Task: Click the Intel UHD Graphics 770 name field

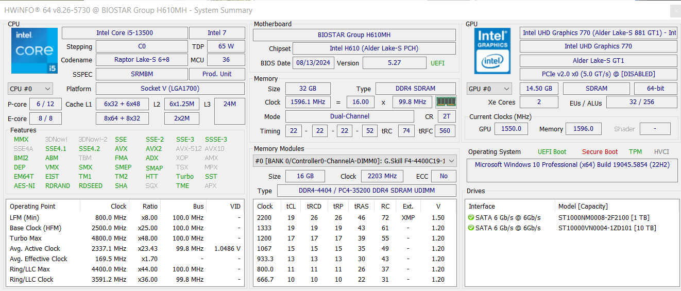Action: tap(598, 46)
